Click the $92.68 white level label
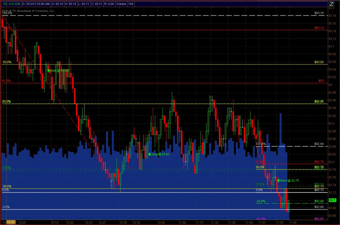This screenshot has width=340, height=225. [x=319, y=207]
